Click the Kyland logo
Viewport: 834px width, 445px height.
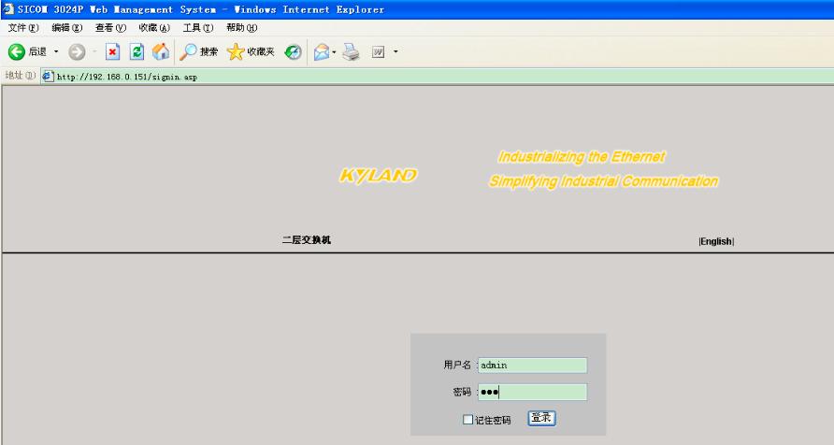(378, 176)
